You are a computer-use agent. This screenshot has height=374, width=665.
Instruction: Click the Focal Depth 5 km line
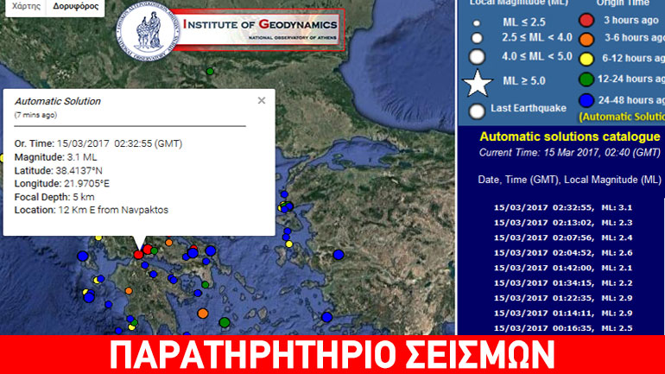[54, 197]
